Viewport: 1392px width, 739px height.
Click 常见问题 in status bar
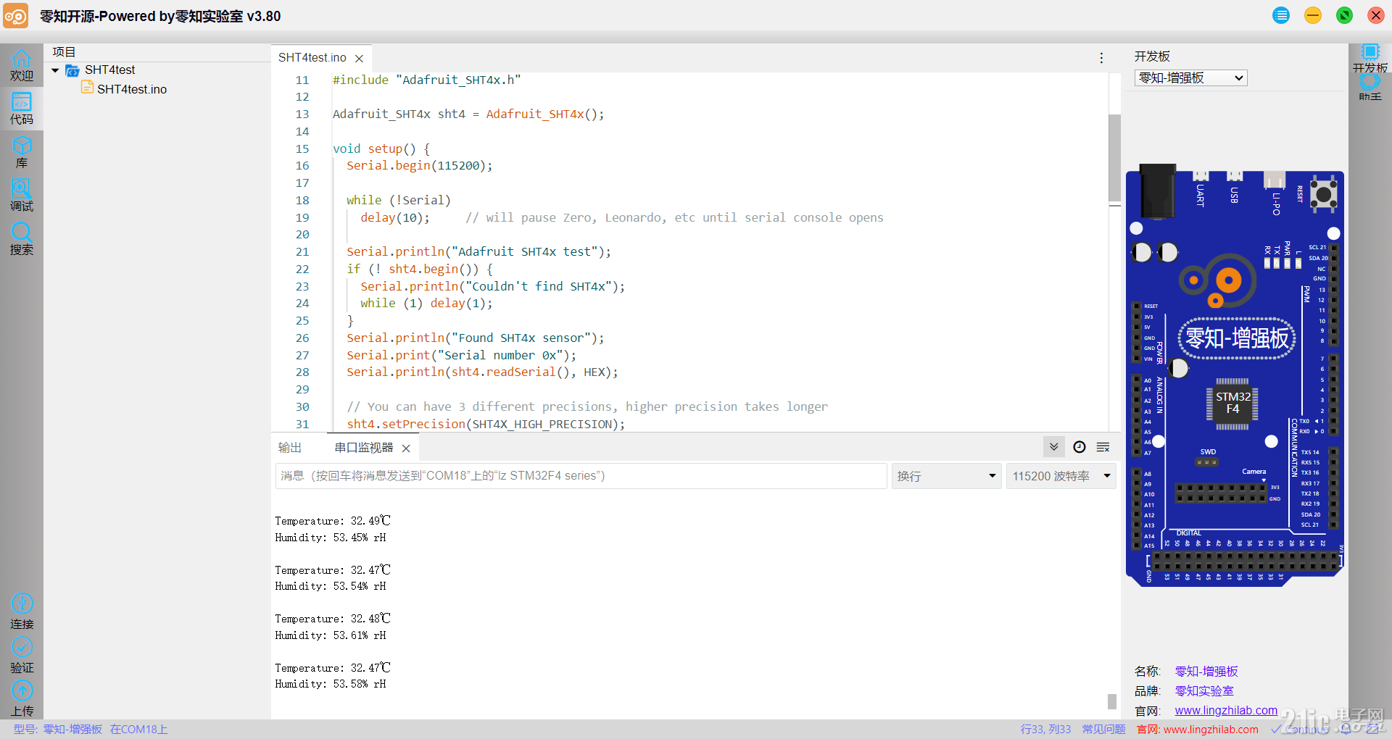tap(1103, 729)
